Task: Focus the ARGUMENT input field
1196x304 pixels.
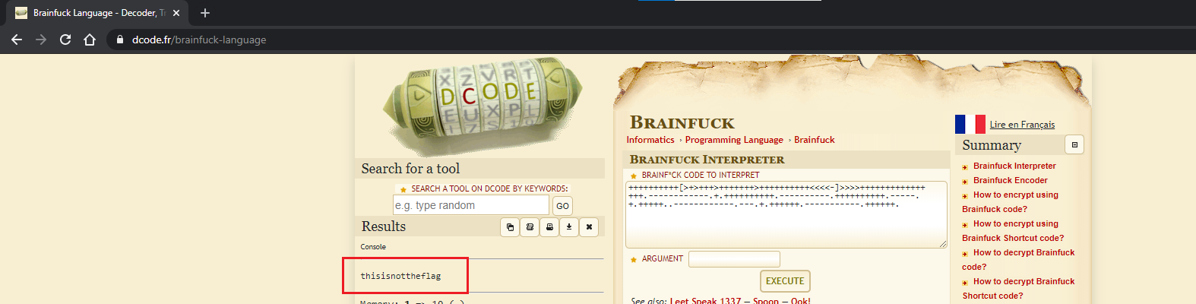Action: 734,259
